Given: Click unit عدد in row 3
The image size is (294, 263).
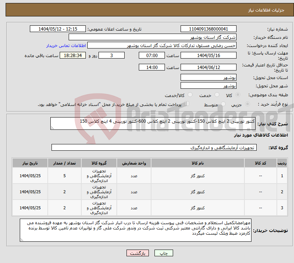Looking at the screenshot, I should pyautogui.click(x=134, y=208).
